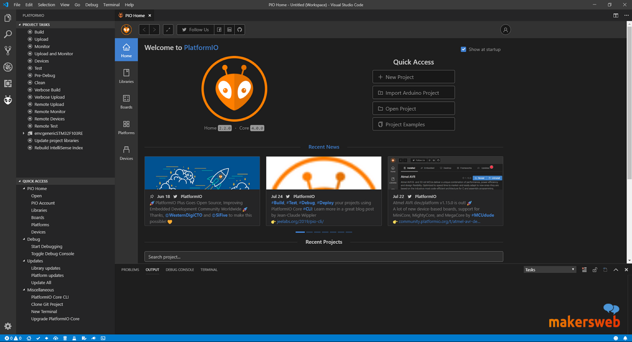The height and width of the screenshot is (342, 632).
Task: Click the Follow Us Twitter button
Action: click(x=195, y=30)
